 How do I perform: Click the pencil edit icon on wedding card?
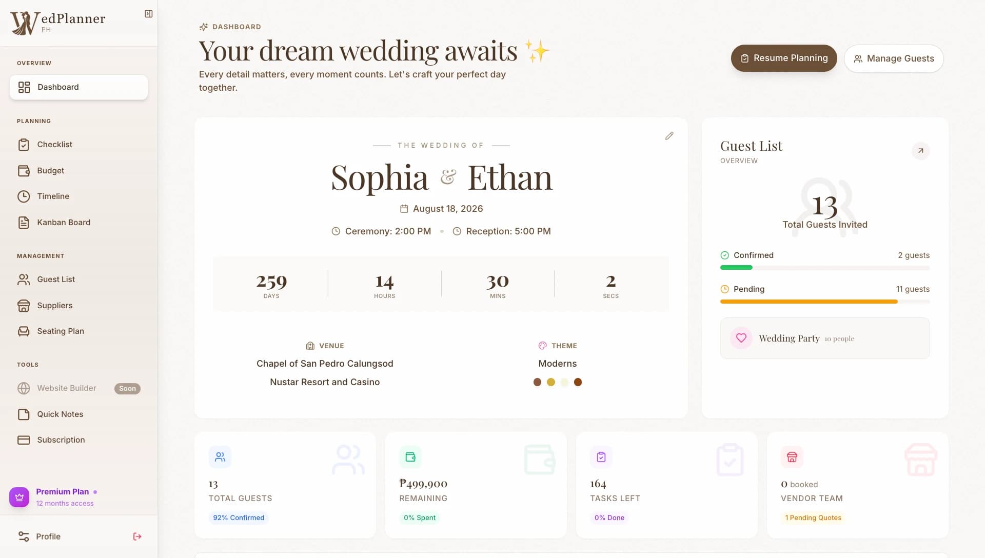[669, 135]
